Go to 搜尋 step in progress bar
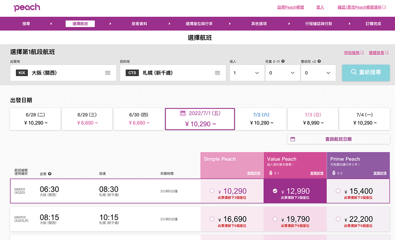Viewport: 395px width, 240px height. pos(26,24)
